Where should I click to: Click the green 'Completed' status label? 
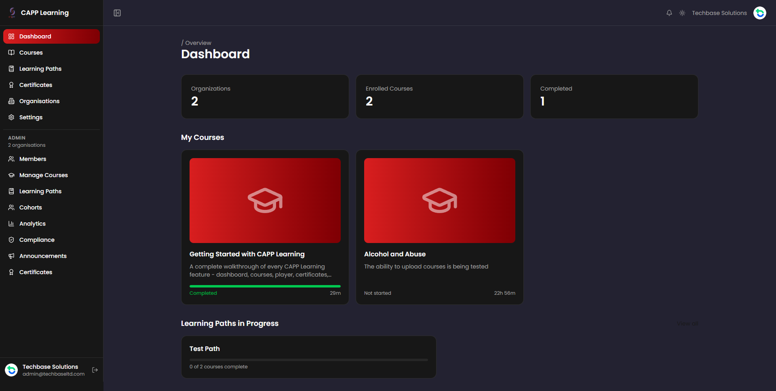(x=203, y=293)
